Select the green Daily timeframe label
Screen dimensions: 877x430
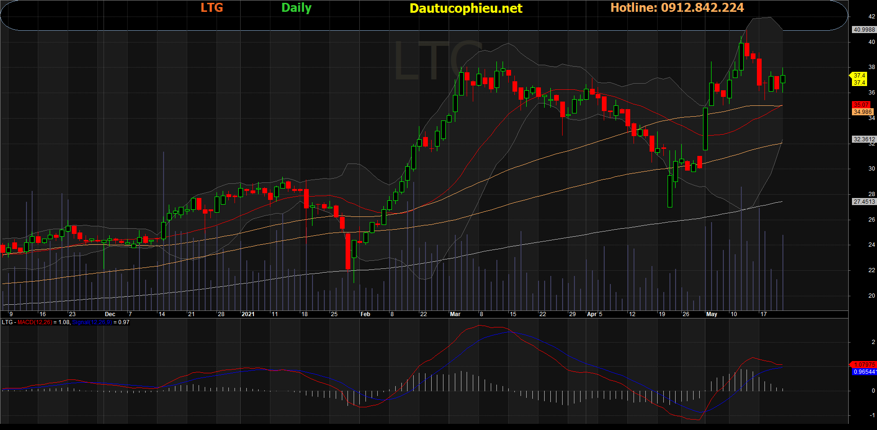point(296,8)
